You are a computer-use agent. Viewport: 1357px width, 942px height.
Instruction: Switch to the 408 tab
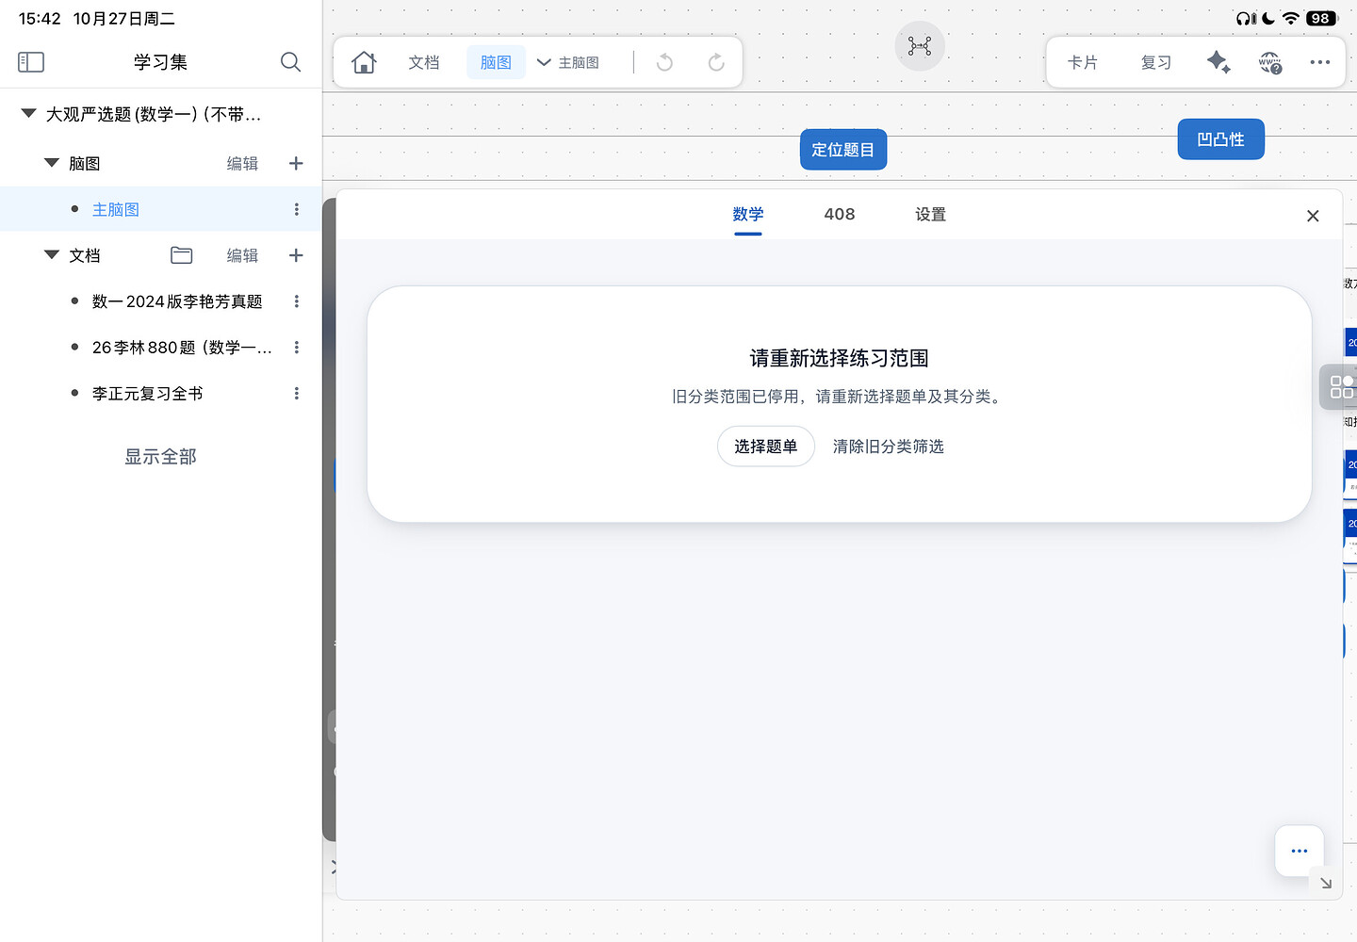[x=840, y=215]
